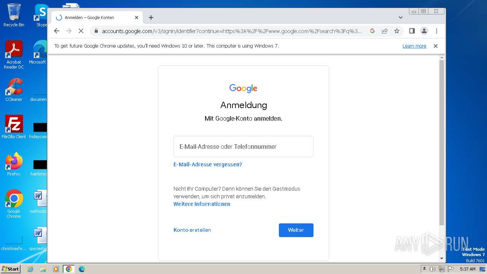Open the Windows Start menu
This screenshot has width=487, height=274.
(x=10, y=269)
